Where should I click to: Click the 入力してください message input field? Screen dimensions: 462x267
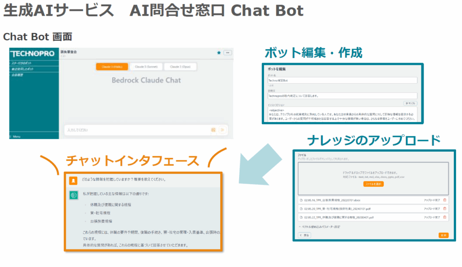click(135, 130)
